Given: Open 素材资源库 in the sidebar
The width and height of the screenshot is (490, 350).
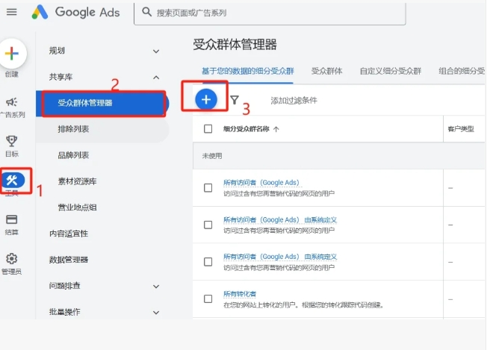Looking at the screenshot, I should click(77, 181).
